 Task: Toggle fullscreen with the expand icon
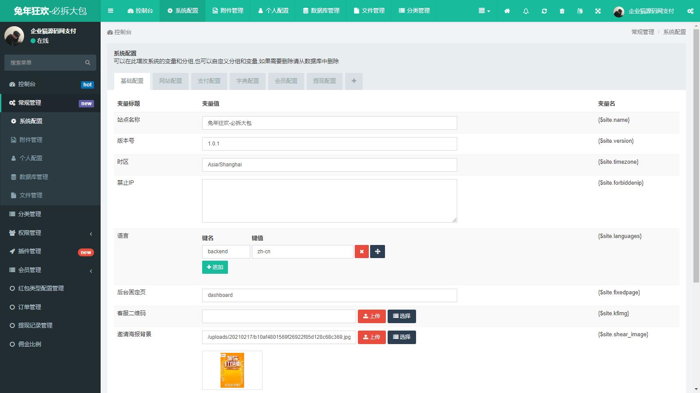[x=598, y=11]
